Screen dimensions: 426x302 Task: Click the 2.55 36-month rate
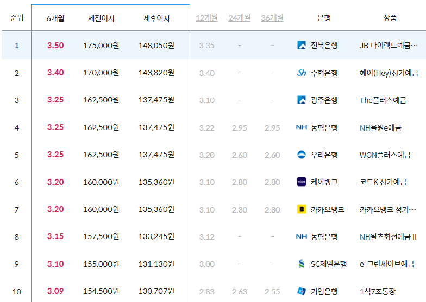(x=272, y=292)
